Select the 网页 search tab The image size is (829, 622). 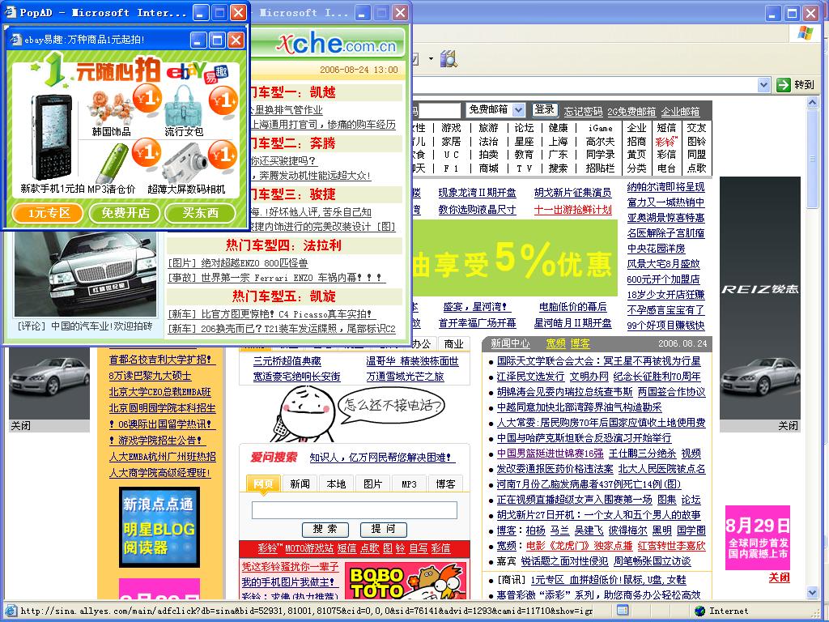click(263, 484)
